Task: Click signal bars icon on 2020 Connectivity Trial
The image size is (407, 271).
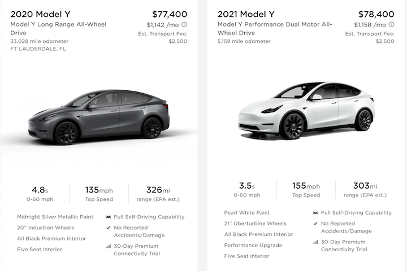Action: pyautogui.click(x=109, y=246)
